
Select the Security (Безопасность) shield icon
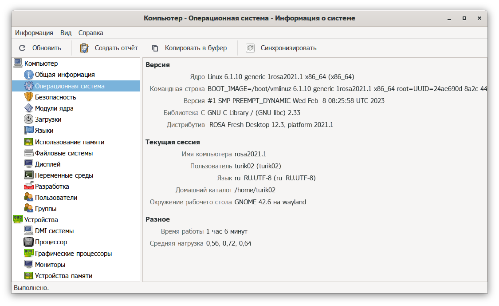[x=28, y=97]
